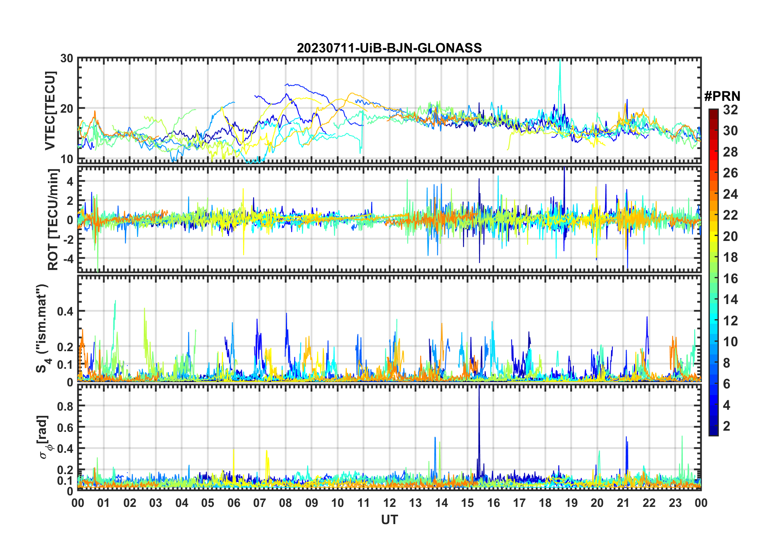Click the ROT [TECU/min] y-axis label

click(53, 219)
